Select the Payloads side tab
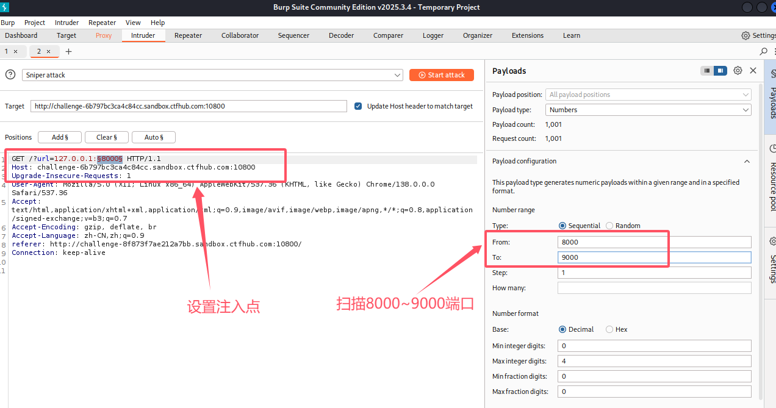 (x=771, y=96)
